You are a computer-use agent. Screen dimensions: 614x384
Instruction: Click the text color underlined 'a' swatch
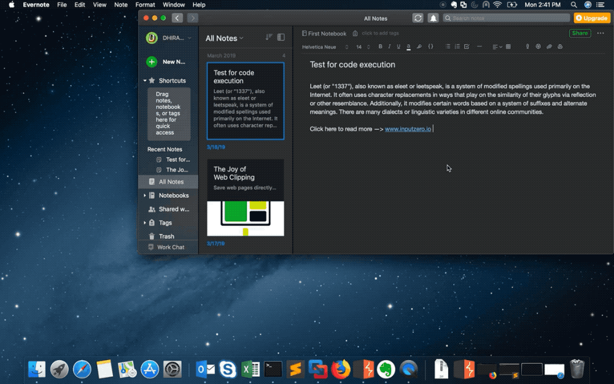tap(408, 47)
